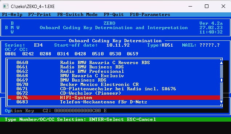Click highlighted 0676 HIFI-System row
Viewport: 231px width, 134px height.
[114, 98]
